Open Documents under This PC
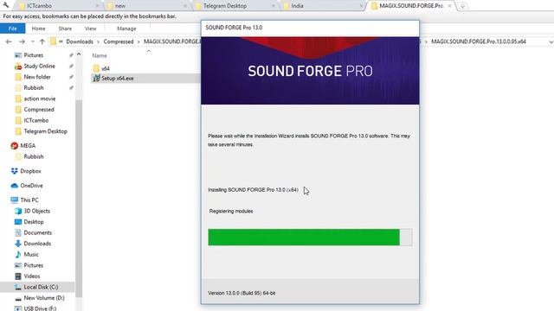This screenshot has width=554, height=311. 37,232
